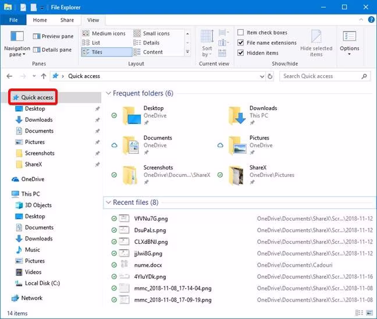Image resolution: width=377 pixels, height=319 pixels.
Task: Open the Navigation pane button
Action: (x=17, y=44)
